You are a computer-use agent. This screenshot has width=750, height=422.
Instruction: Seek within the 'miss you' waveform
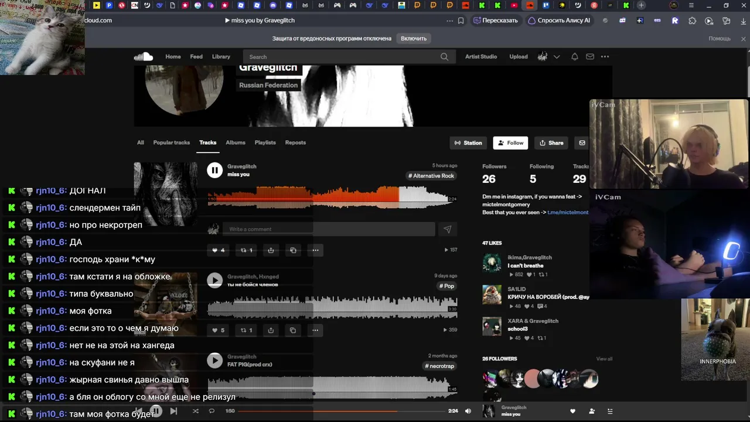tap(332, 198)
